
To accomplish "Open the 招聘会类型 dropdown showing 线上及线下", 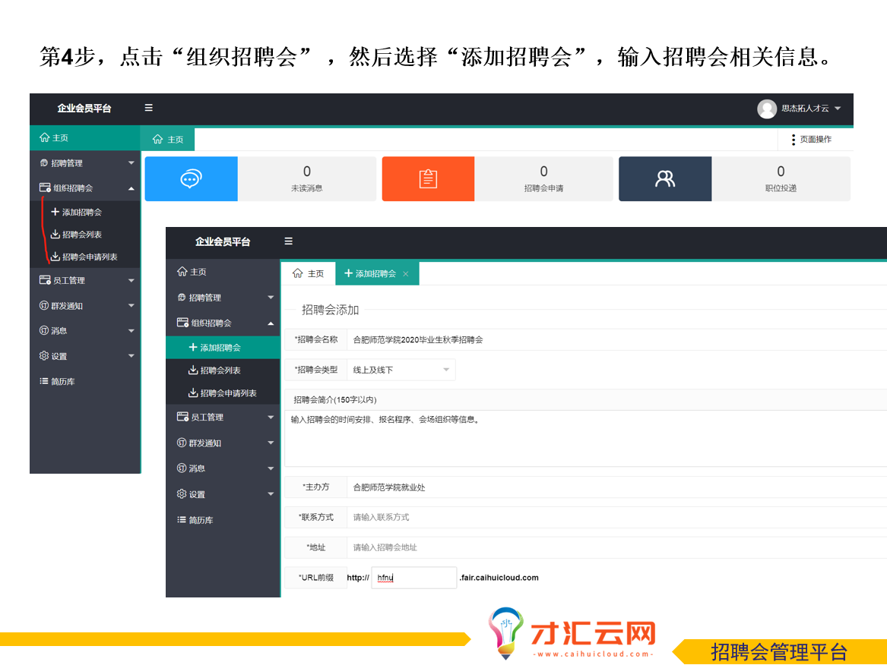I will coord(401,370).
